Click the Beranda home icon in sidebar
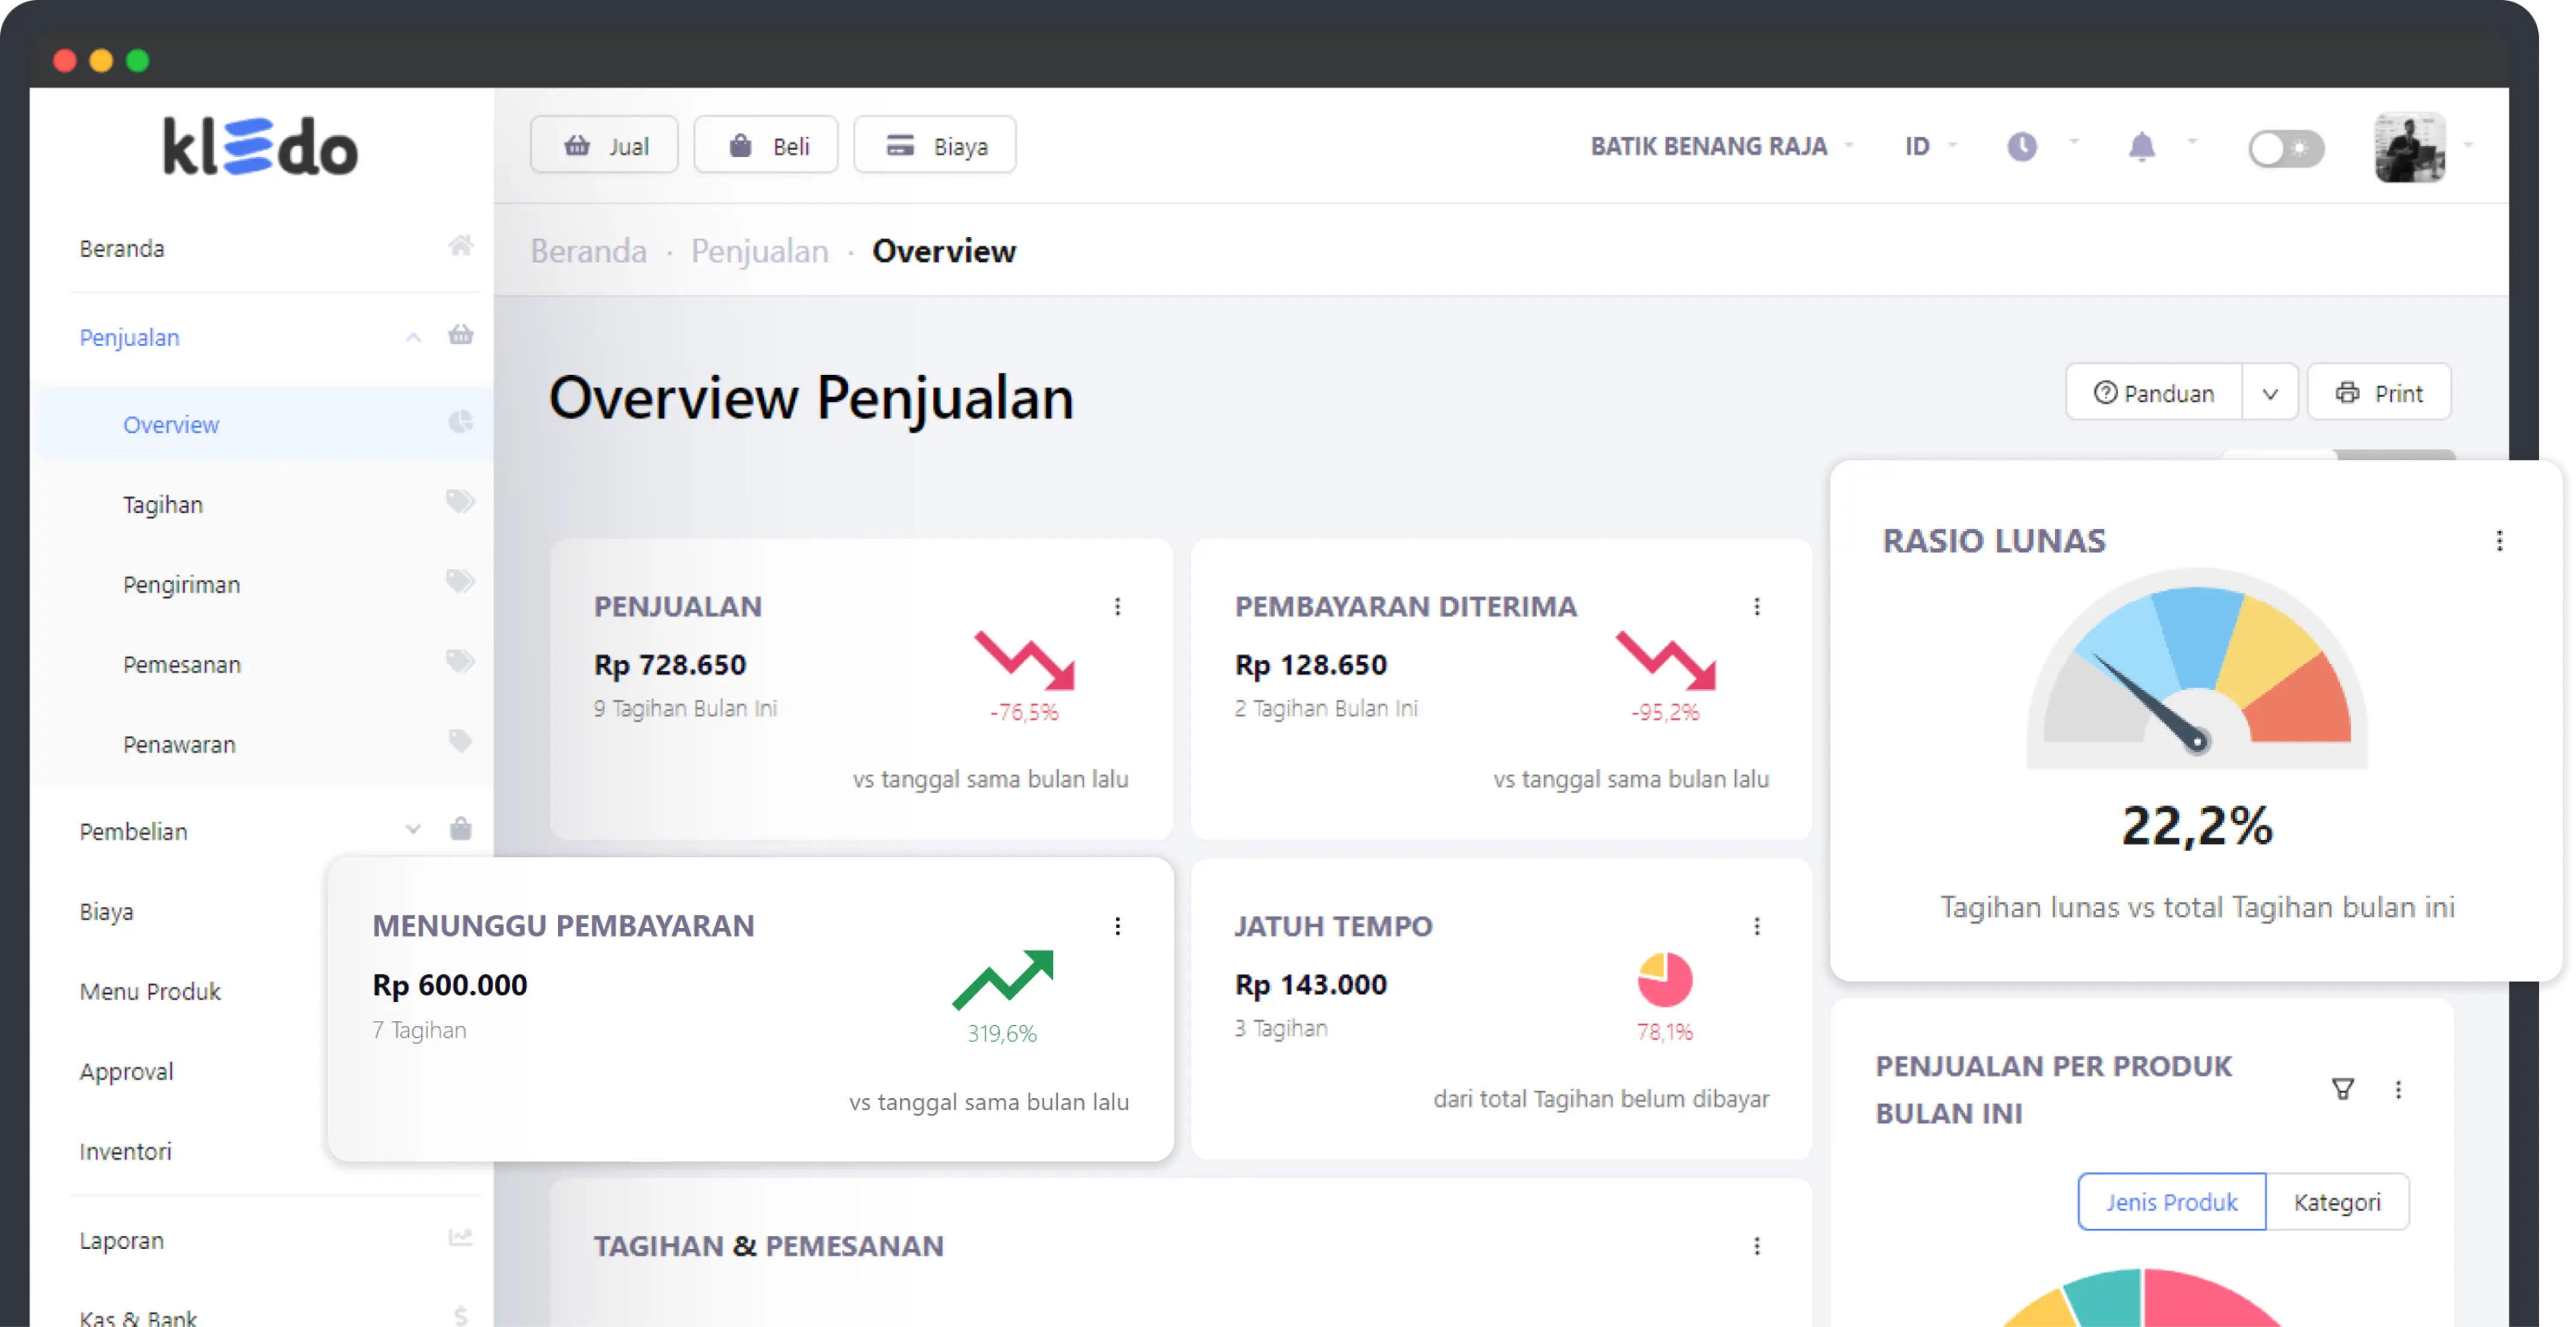This screenshot has height=1327, width=2576. 460,245
